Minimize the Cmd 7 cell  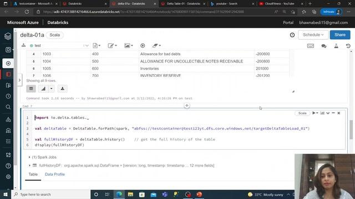click(x=333, y=113)
